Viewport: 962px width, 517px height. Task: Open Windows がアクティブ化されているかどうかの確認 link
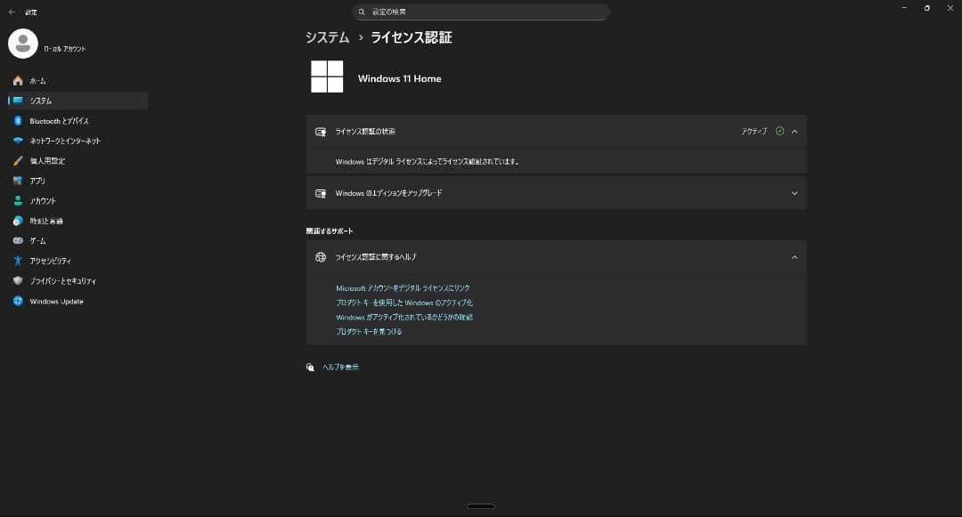[404, 318]
